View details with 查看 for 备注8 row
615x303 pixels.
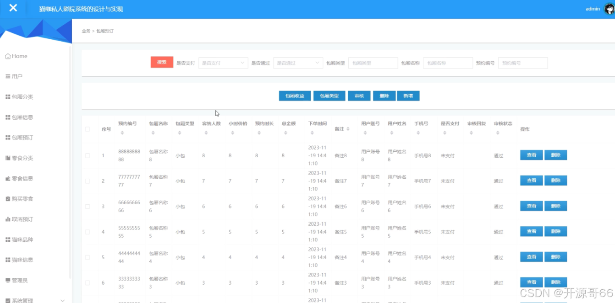pyautogui.click(x=532, y=155)
